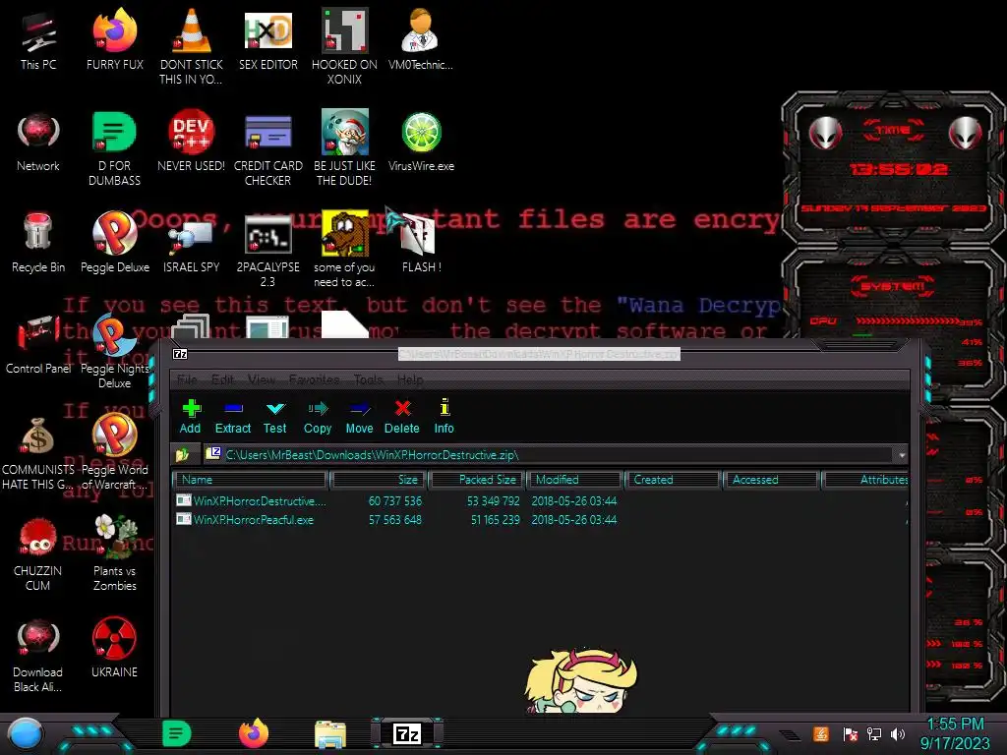Select FURRY FUX Firefox desktop icon

[x=114, y=40]
